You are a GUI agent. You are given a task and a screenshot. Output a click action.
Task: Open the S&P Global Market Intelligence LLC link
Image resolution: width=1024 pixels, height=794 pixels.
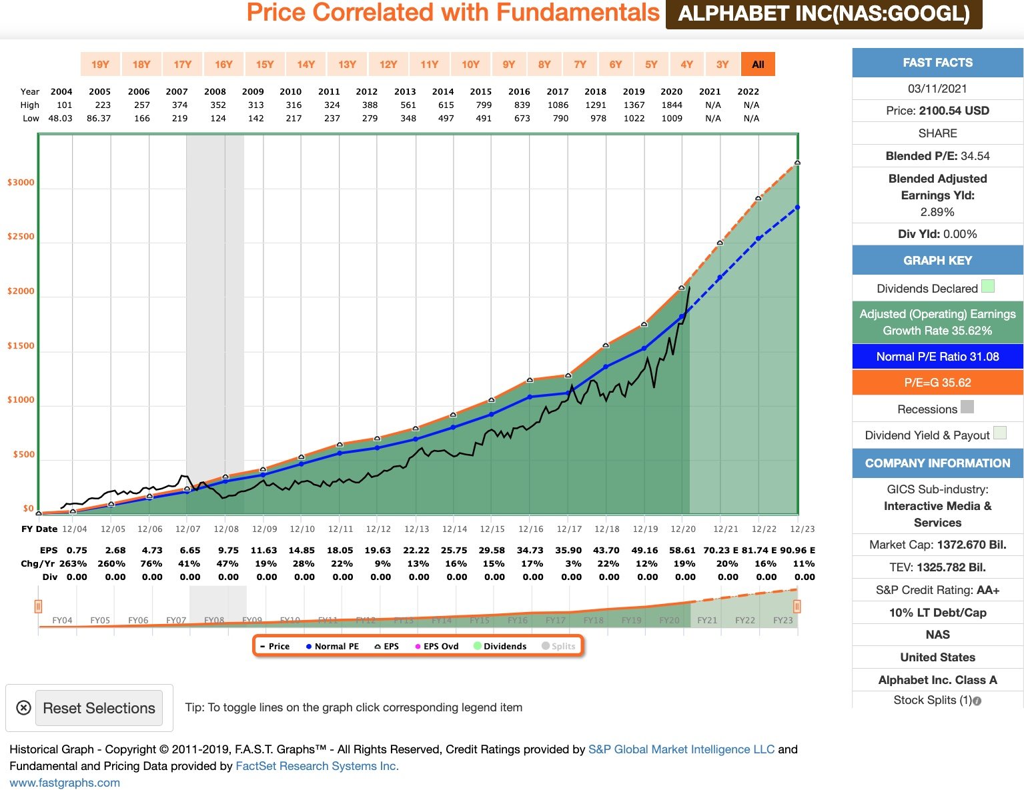681,749
